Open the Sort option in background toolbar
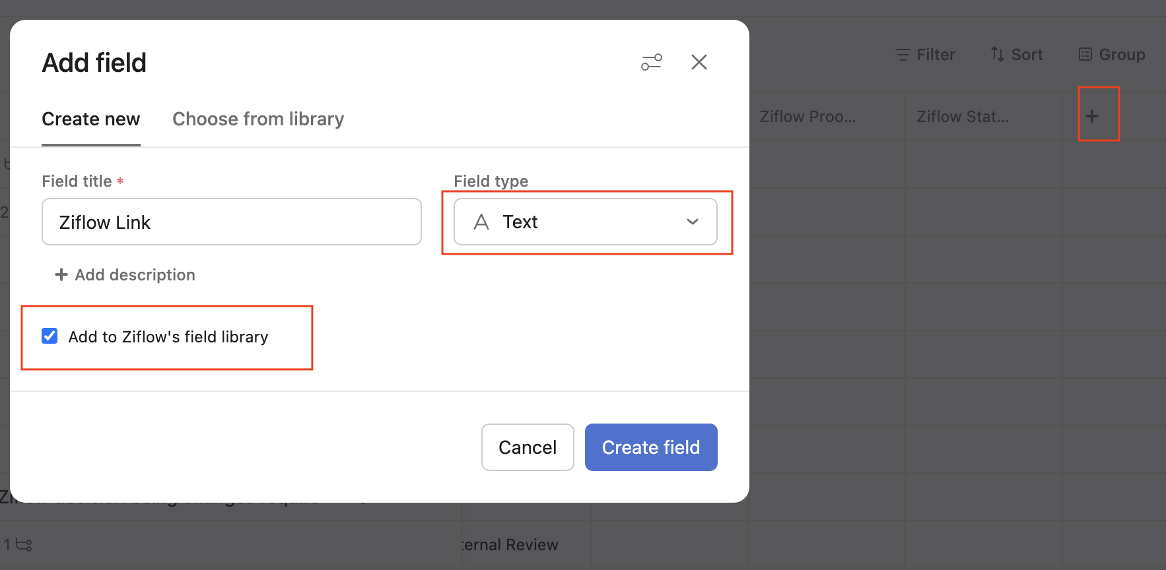Viewport: 1166px width, 570px height. coord(1017,55)
